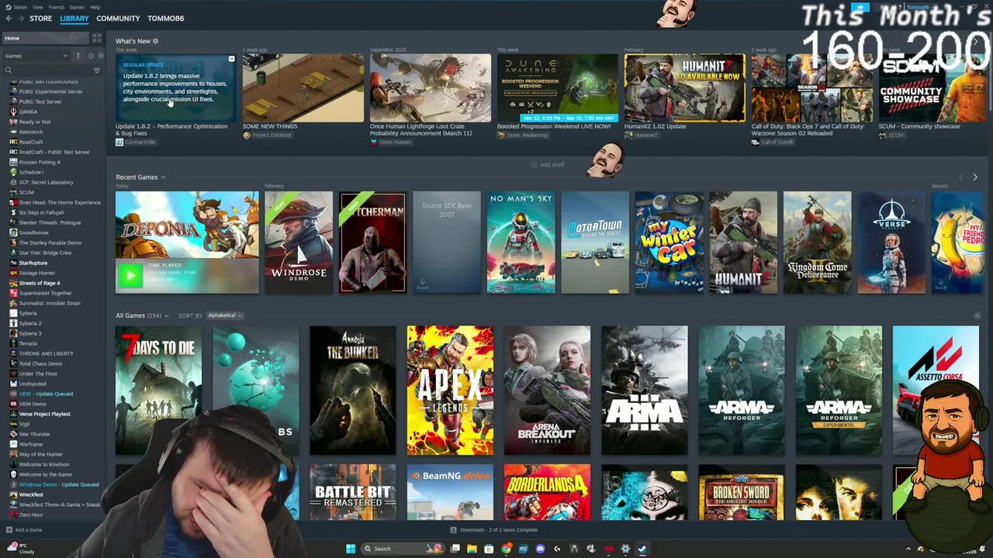Click the library search field
The image size is (993, 558).
(47, 71)
